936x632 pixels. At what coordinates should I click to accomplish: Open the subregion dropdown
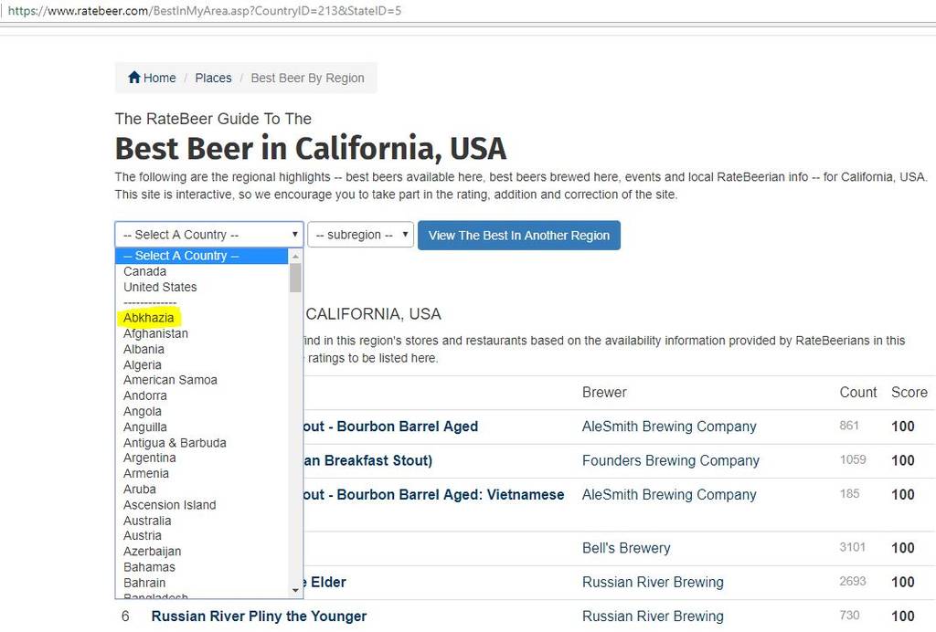point(360,235)
